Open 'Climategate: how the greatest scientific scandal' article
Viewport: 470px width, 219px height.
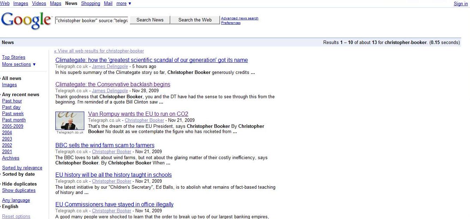152,60
